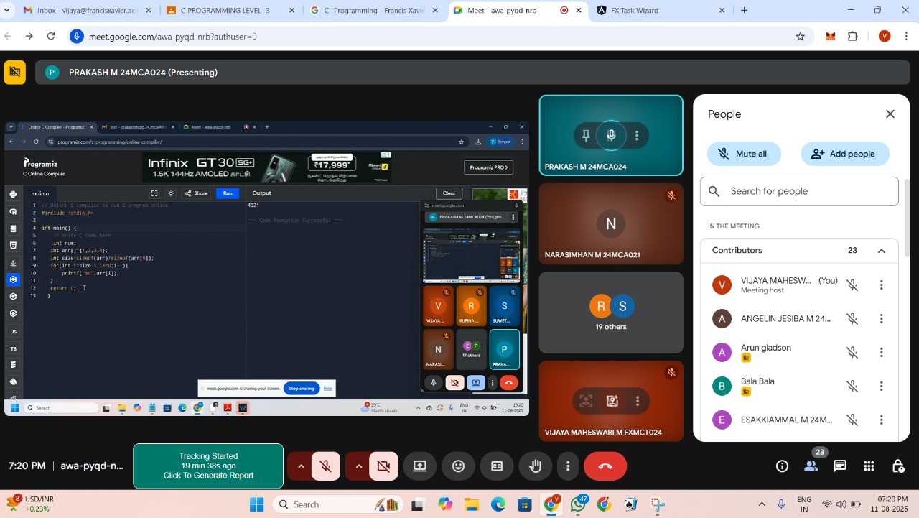Image resolution: width=919 pixels, height=518 pixels.
Task: Click the Add people button
Action: (x=844, y=154)
